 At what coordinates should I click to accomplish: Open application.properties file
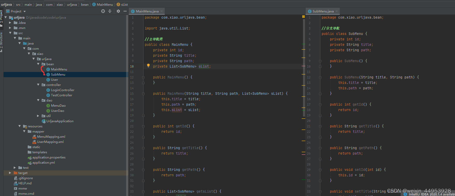pyautogui.click(x=49, y=157)
